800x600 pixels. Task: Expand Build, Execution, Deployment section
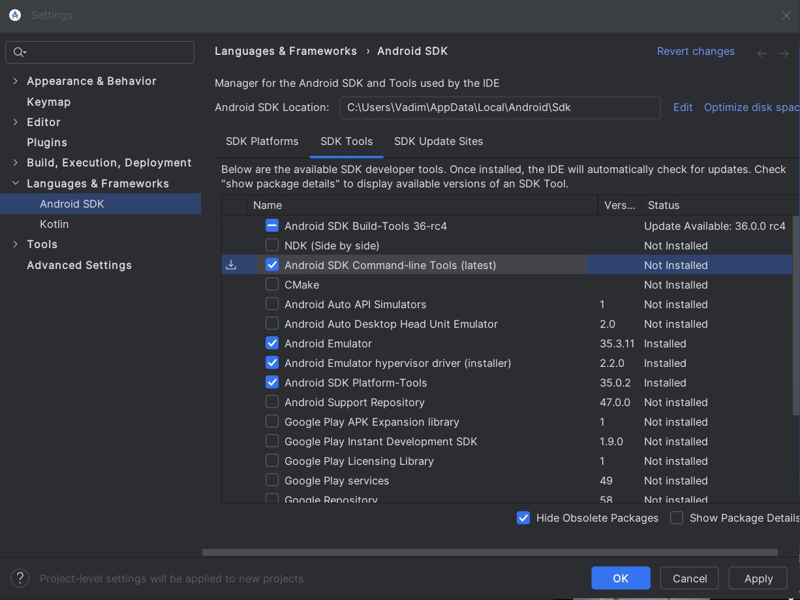[x=16, y=163]
